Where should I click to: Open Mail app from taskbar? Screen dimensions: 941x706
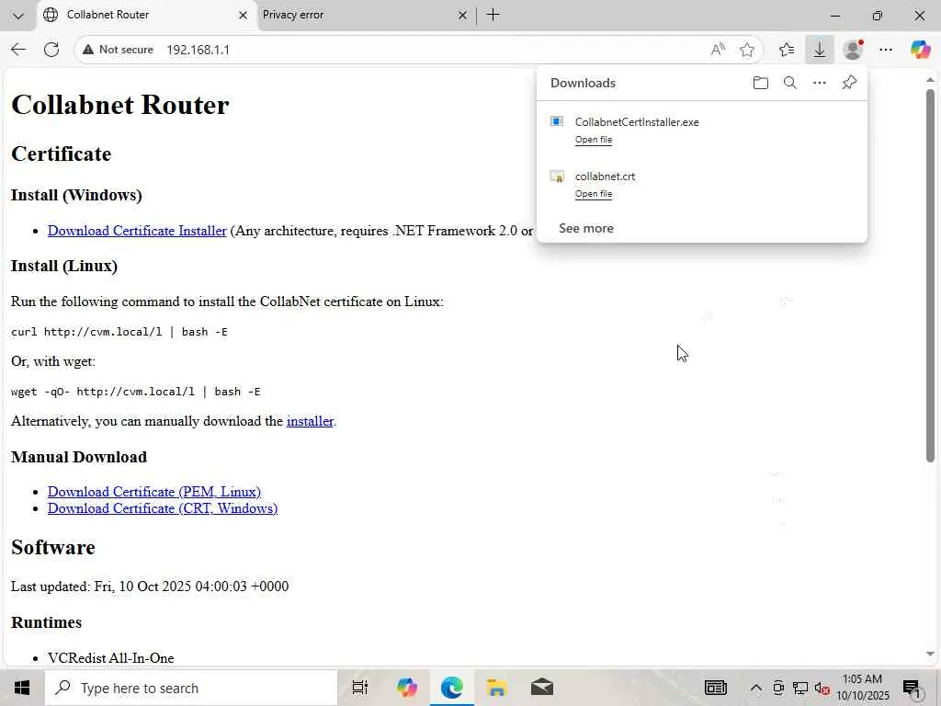point(542,688)
